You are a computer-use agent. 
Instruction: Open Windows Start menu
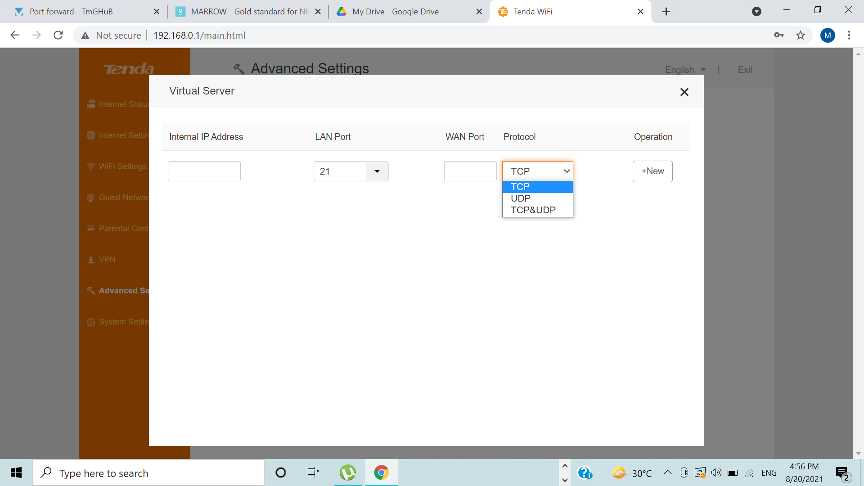16,473
